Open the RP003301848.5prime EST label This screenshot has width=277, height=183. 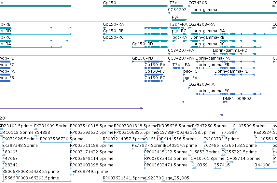tap(135, 126)
